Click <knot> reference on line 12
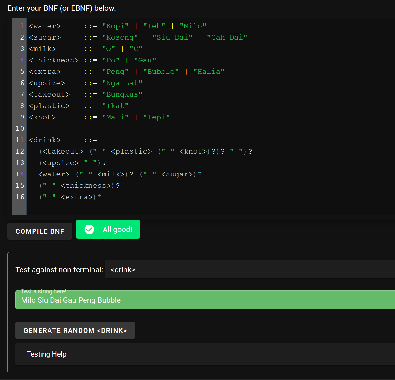Screen dimensions: 395x380 [x=193, y=151]
